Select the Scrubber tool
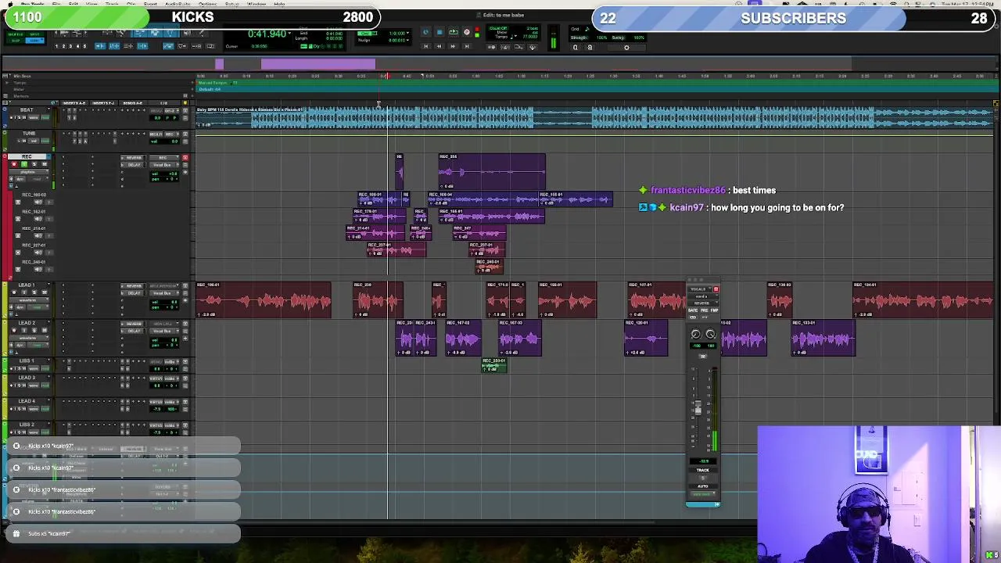The height and width of the screenshot is (563, 1001). pyautogui.click(x=187, y=33)
